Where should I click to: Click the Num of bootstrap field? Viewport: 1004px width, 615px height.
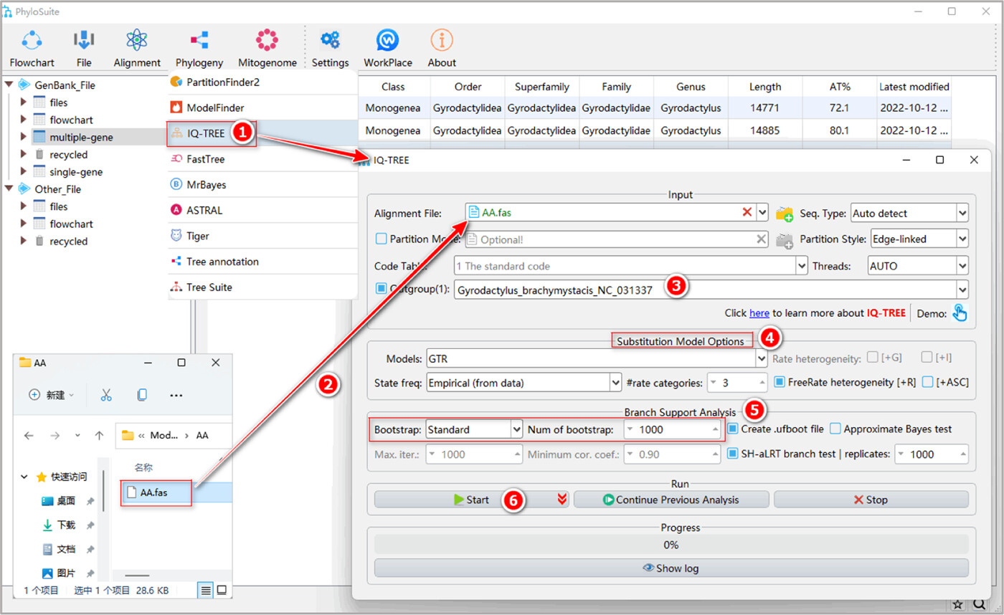coord(671,429)
